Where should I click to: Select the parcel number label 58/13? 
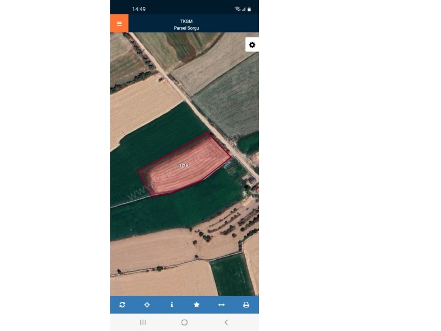[x=183, y=165]
